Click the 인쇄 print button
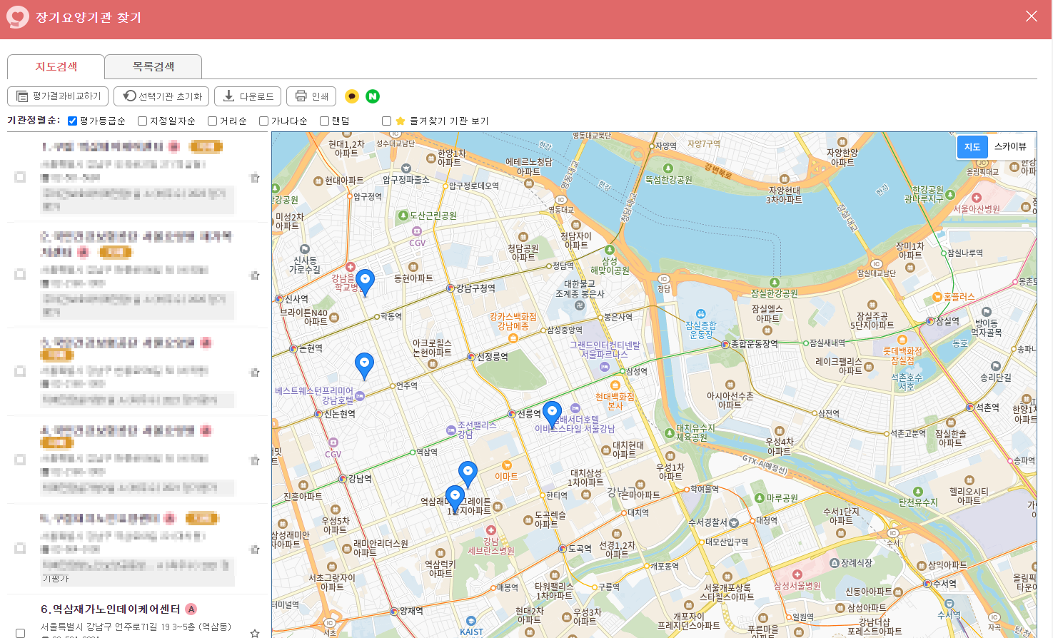 pos(311,96)
